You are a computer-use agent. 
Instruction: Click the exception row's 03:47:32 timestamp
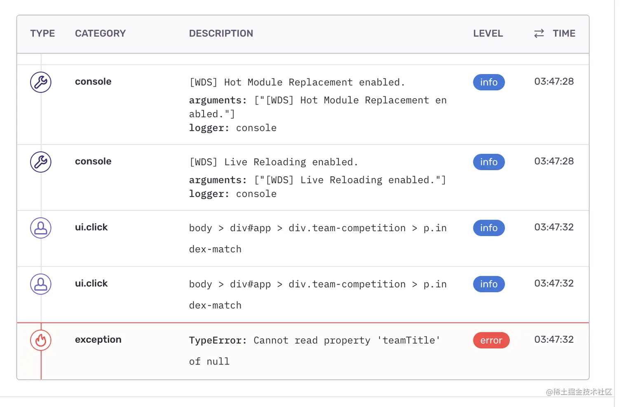click(554, 339)
